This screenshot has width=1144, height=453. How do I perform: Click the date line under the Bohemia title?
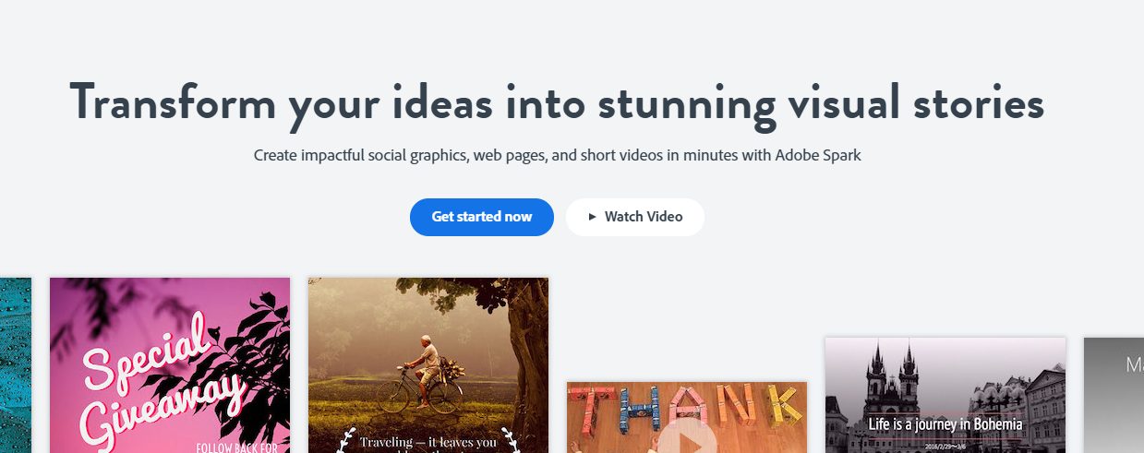point(945,446)
